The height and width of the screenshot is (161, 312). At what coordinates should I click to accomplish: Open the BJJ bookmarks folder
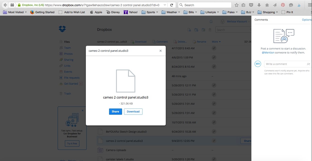[x=248, y=12]
